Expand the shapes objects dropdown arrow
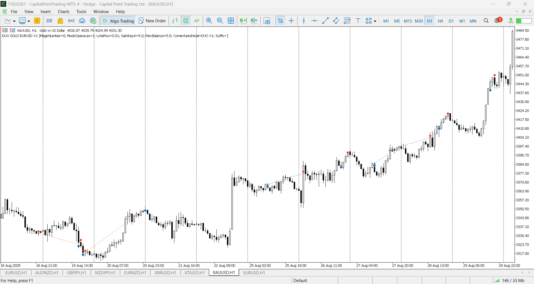Viewport: 534px width, 284px height. tap(375, 21)
